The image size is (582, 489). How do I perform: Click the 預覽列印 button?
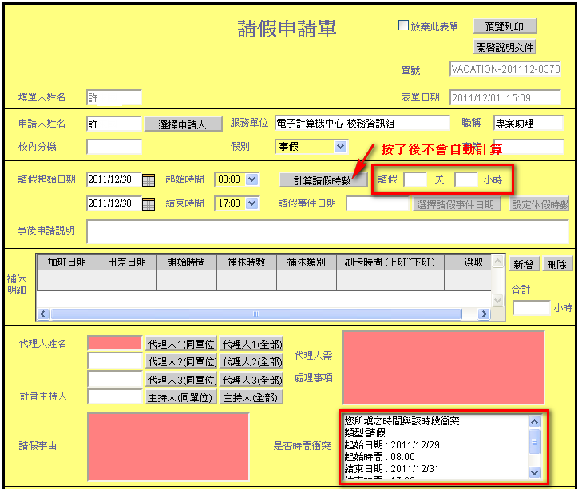505,26
